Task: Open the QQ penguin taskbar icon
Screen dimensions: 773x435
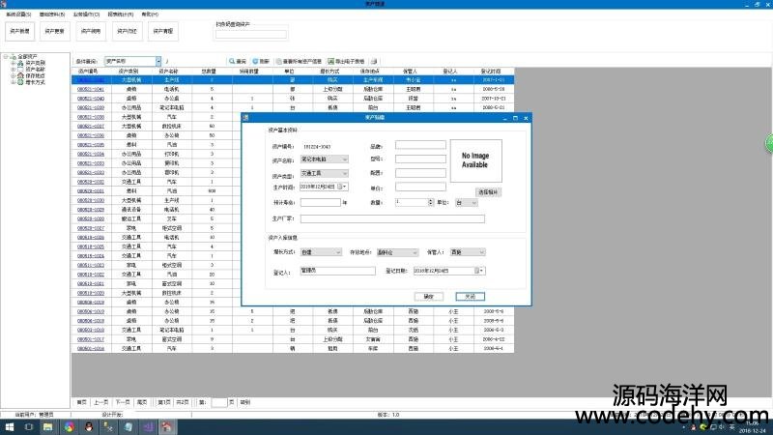Action: (89, 427)
